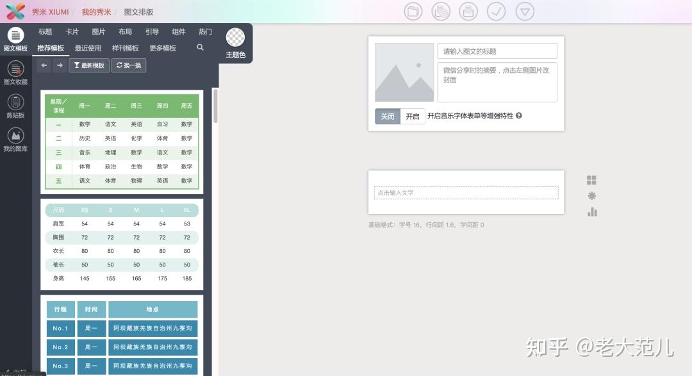Click the asterisk decoration icon on the right
Image resolution: width=692 pixels, height=376 pixels.
pos(591,195)
